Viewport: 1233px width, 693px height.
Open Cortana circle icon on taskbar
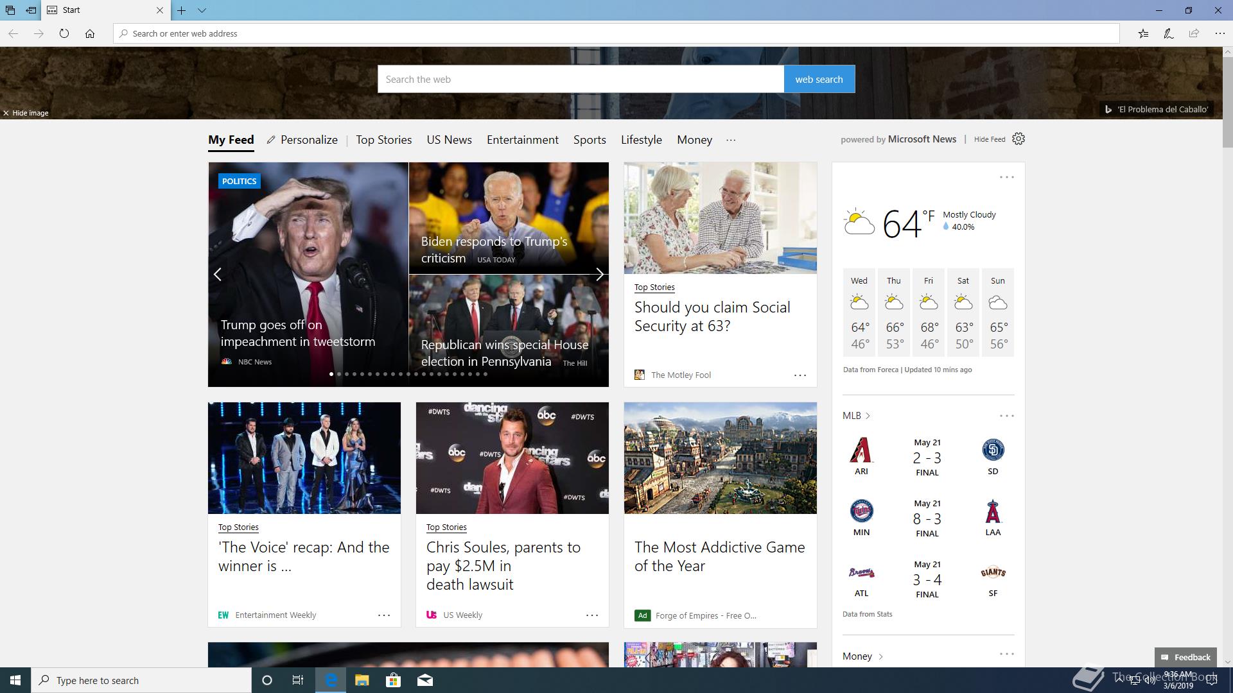point(267,680)
